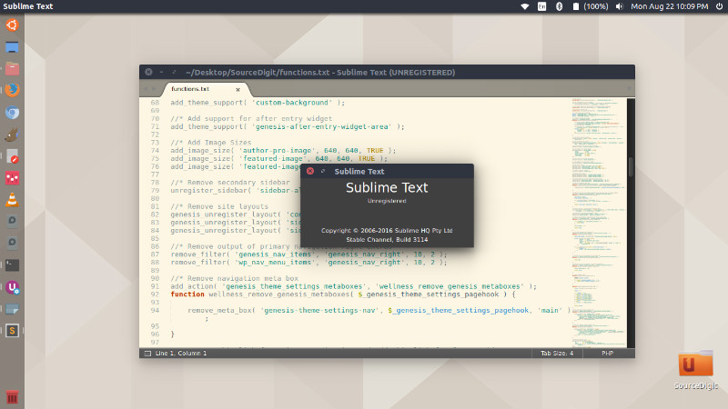Viewport: 728px width, 409px height.
Task: Click the editor vertical scrollbar handle
Action: click(x=631, y=167)
